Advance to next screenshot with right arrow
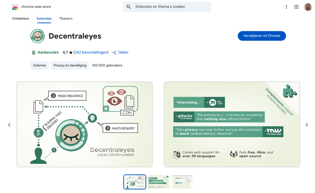 306,125
